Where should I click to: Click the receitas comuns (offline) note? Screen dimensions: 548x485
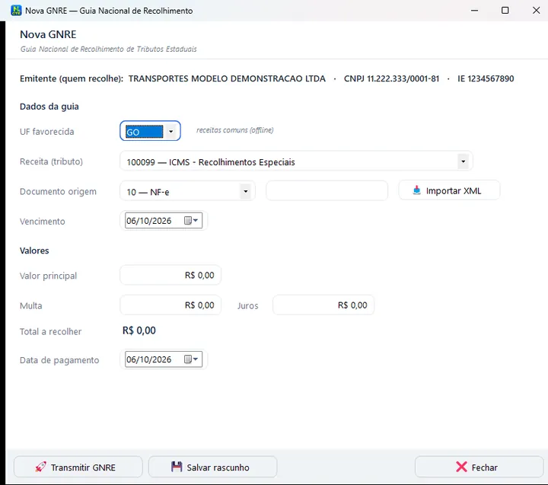(235, 130)
